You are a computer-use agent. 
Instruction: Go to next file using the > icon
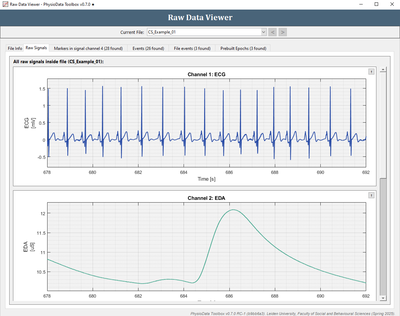(x=282, y=32)
